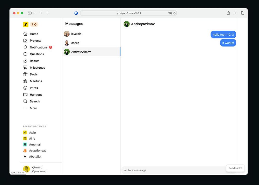Click the Projects icon in sidebar

(x=25, y=41)
